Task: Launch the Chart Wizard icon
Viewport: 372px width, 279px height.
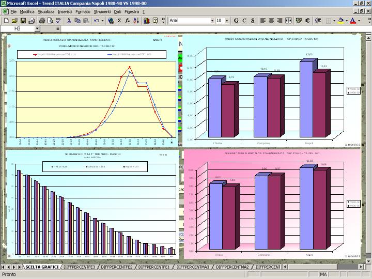Action: pos(147,21)
